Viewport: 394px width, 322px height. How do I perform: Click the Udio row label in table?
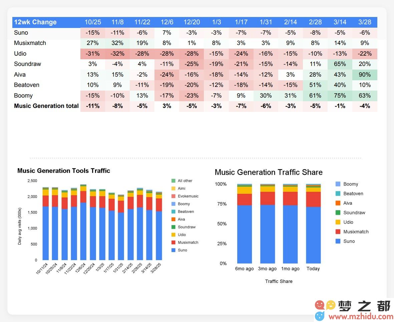[20, 53]
